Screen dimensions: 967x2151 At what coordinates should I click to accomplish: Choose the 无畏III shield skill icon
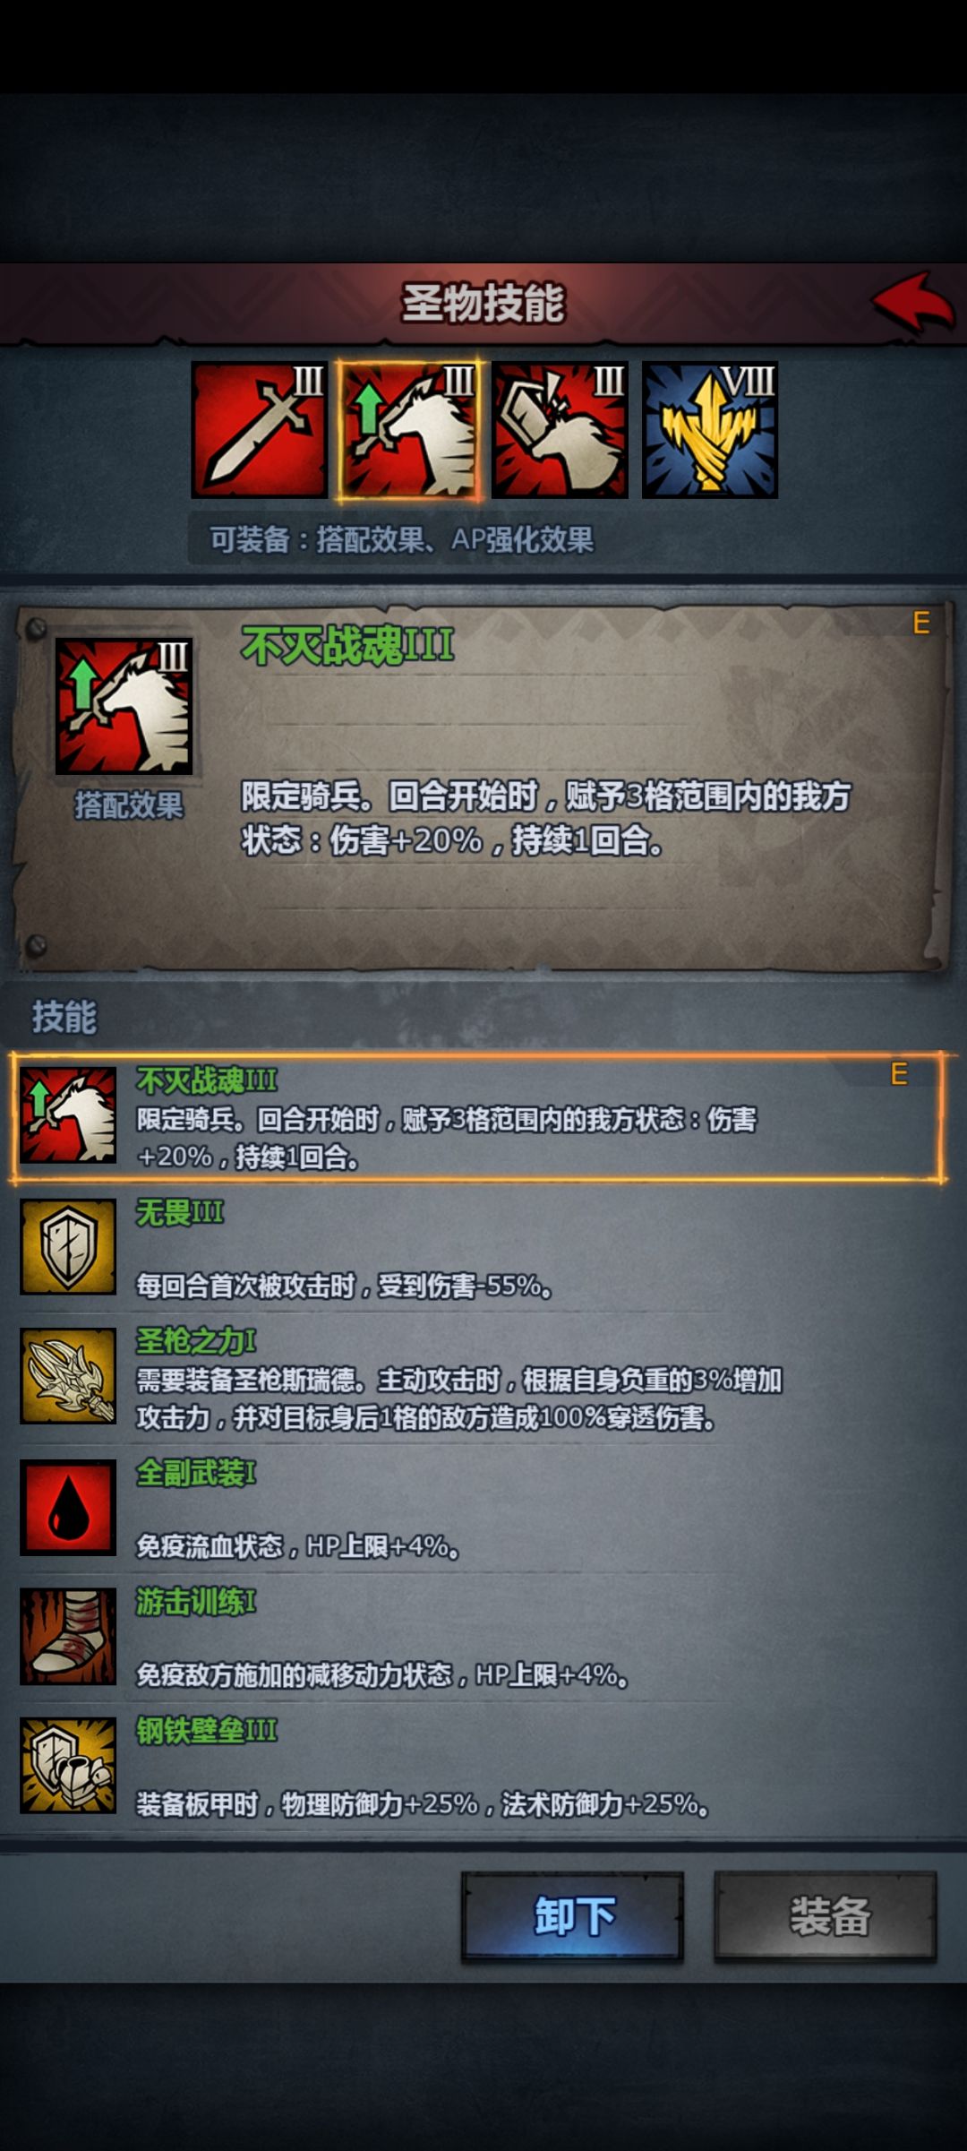pos(68,1246)
